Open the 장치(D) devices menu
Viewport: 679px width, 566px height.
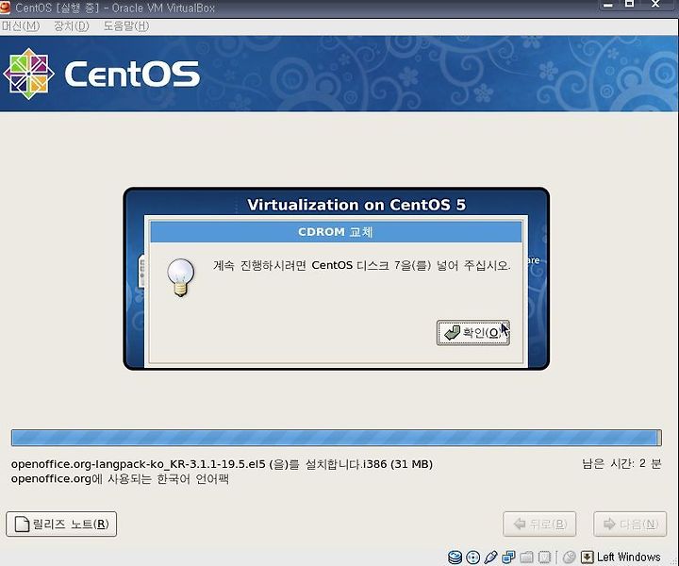click(71, 26)
